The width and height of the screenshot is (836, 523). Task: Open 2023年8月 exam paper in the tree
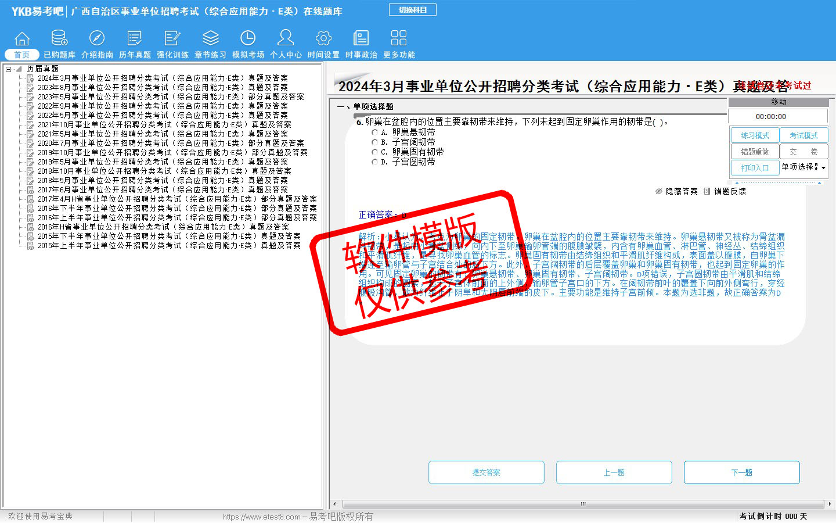pos(163,87)
